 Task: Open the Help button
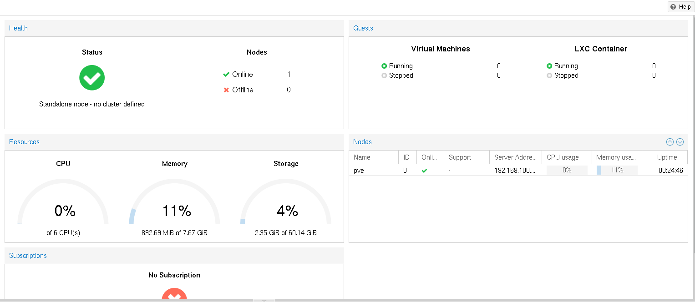tap(680, 7)
